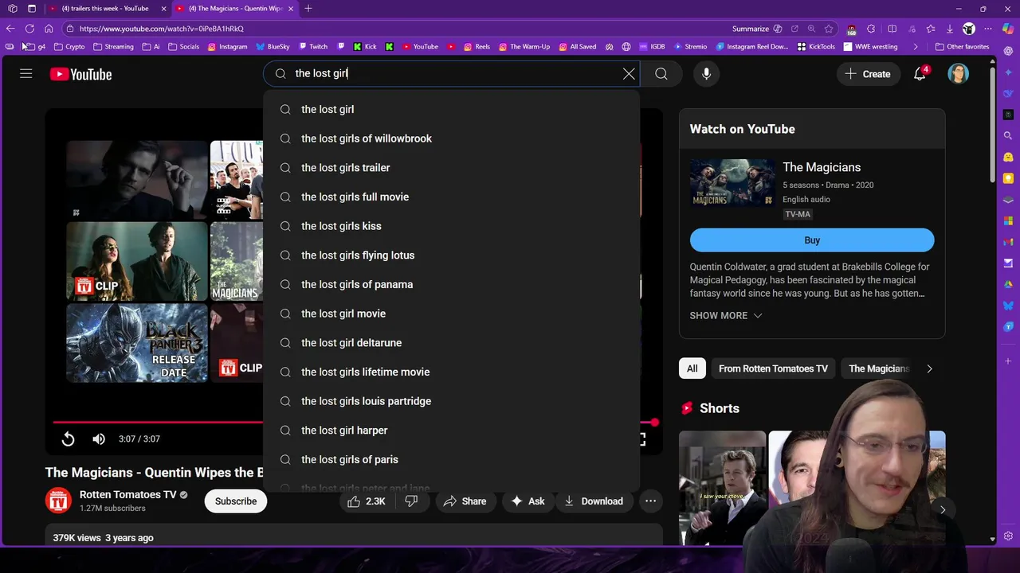Buy The Magicians
The height and width of the screenshot is (573, 1020).
coord(812,240)
